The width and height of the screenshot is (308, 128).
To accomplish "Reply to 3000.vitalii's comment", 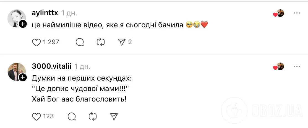I will click(x=72, y=116).
